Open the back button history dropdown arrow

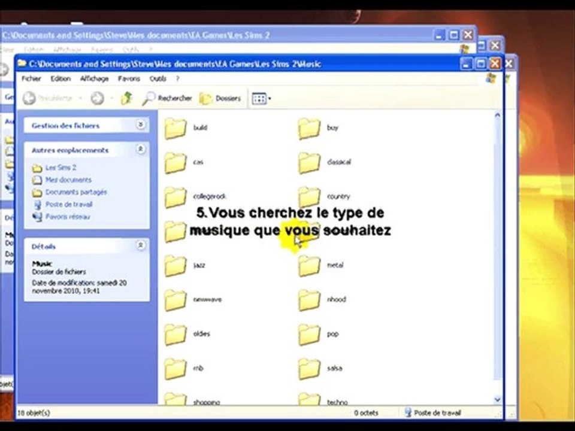[80, 98]
